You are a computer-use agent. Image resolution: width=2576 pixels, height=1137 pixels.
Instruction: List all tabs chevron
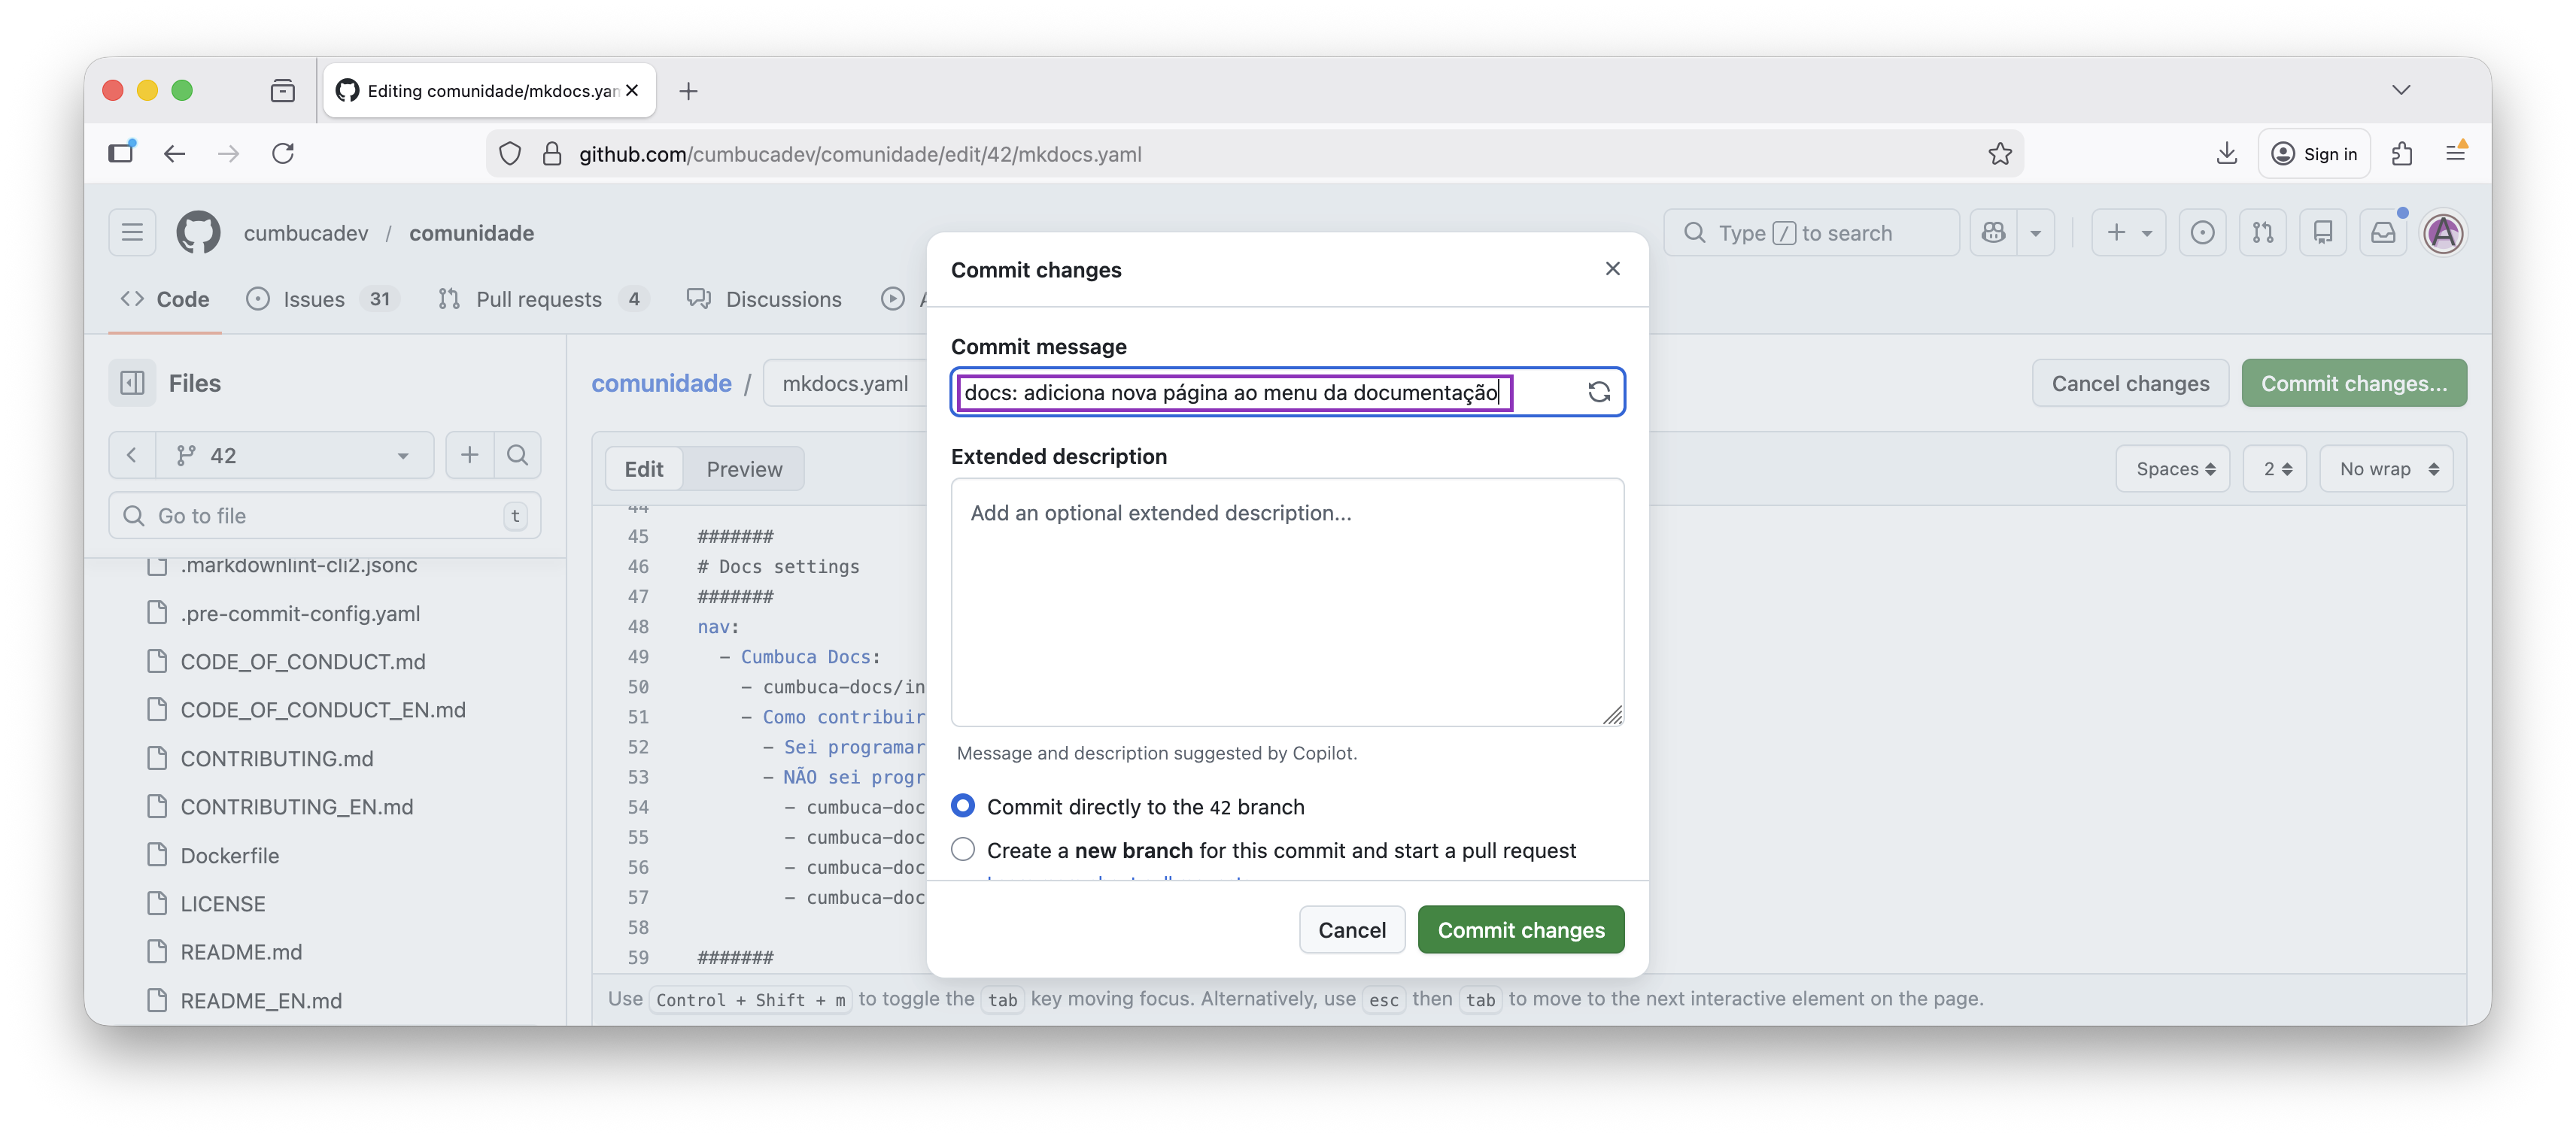[2401, 90]
